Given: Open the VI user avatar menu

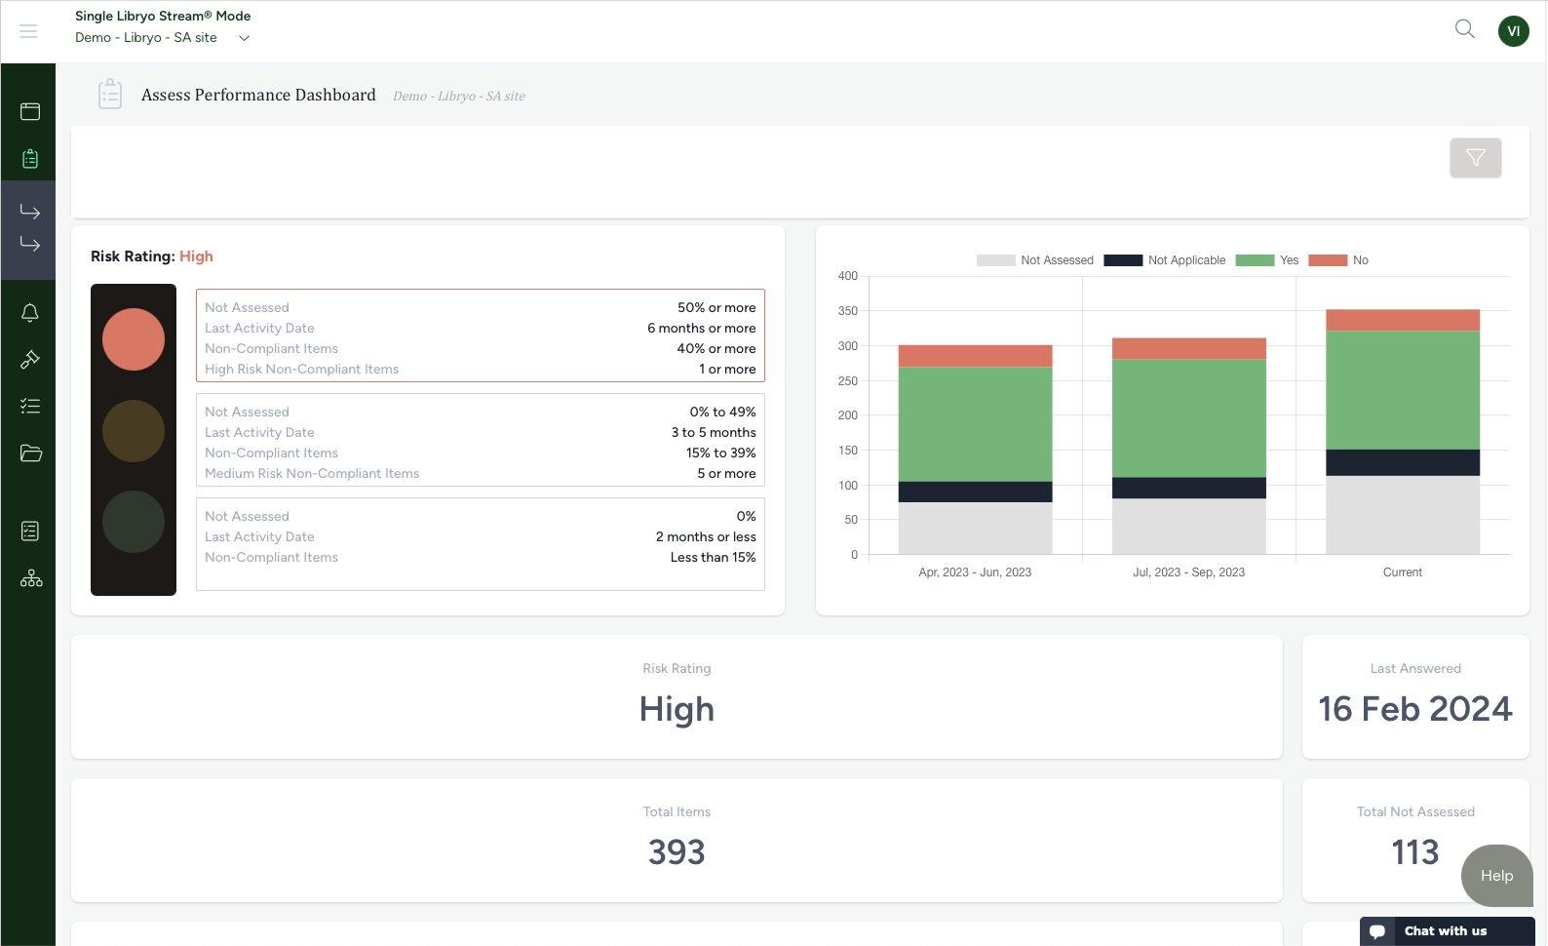Looking at the screenshot, I should (x=1513, y=31).
